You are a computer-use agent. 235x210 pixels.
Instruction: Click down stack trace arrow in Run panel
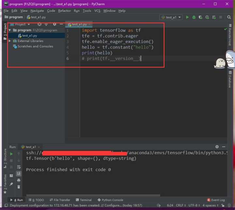click(19, 161)
